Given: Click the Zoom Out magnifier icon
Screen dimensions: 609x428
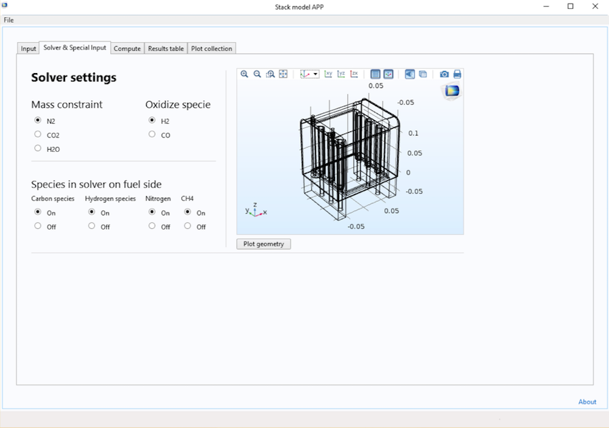Looking at the screenshot, I should [x=257, y=74].
